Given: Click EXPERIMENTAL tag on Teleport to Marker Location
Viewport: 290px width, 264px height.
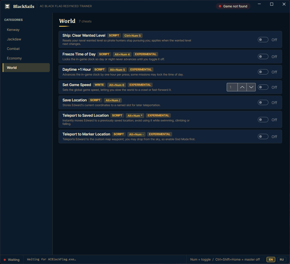Looking at the screenshot, I should 159,134.
